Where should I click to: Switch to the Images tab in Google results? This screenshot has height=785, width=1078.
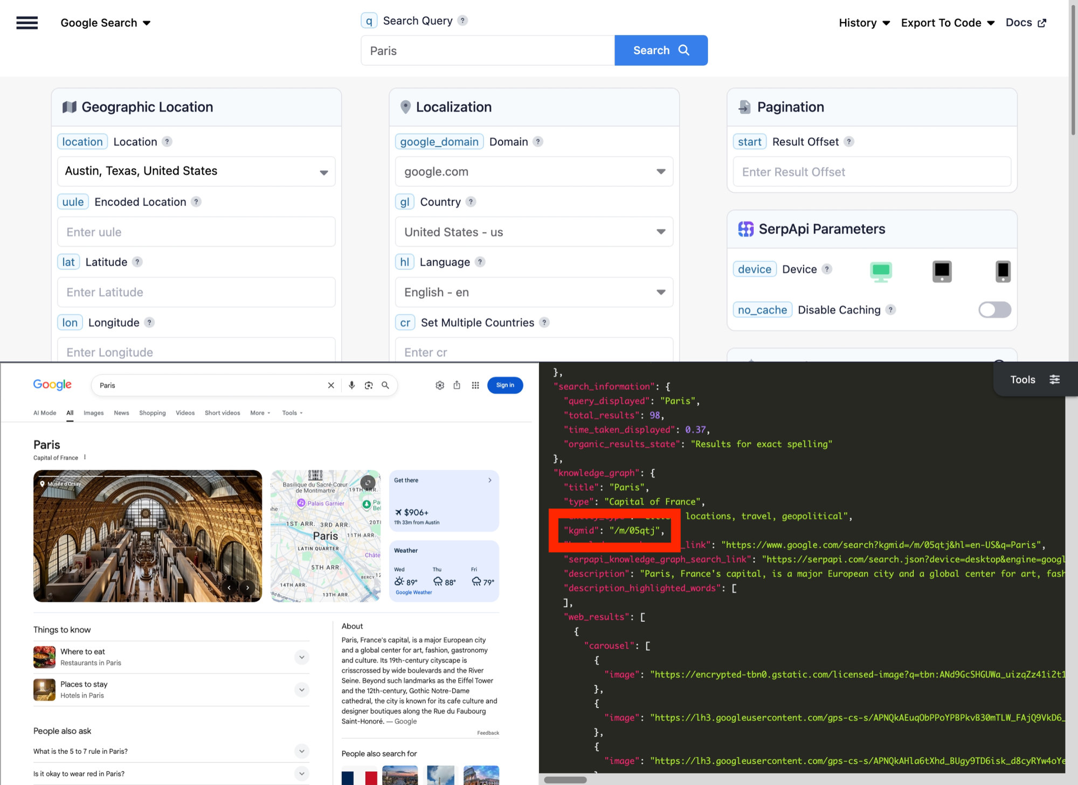coord(93,413)
